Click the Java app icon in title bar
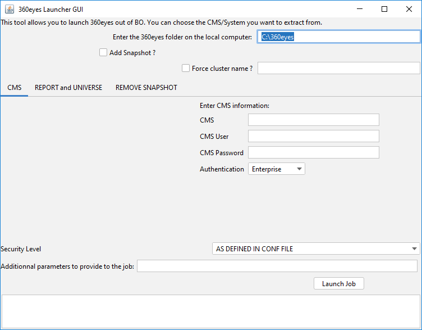This screenshot has height=330, width=422. (x=10, y=9)
